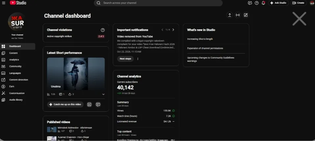Click the comment count 1 on latest Short

62,94
